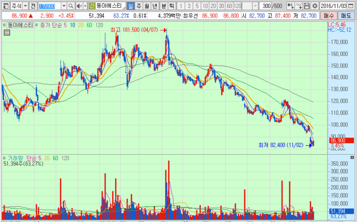The width and height of the screenshot is (357, 222).
Task: Click the add indicator candlestick icon
Action: [x=290, y=6]
